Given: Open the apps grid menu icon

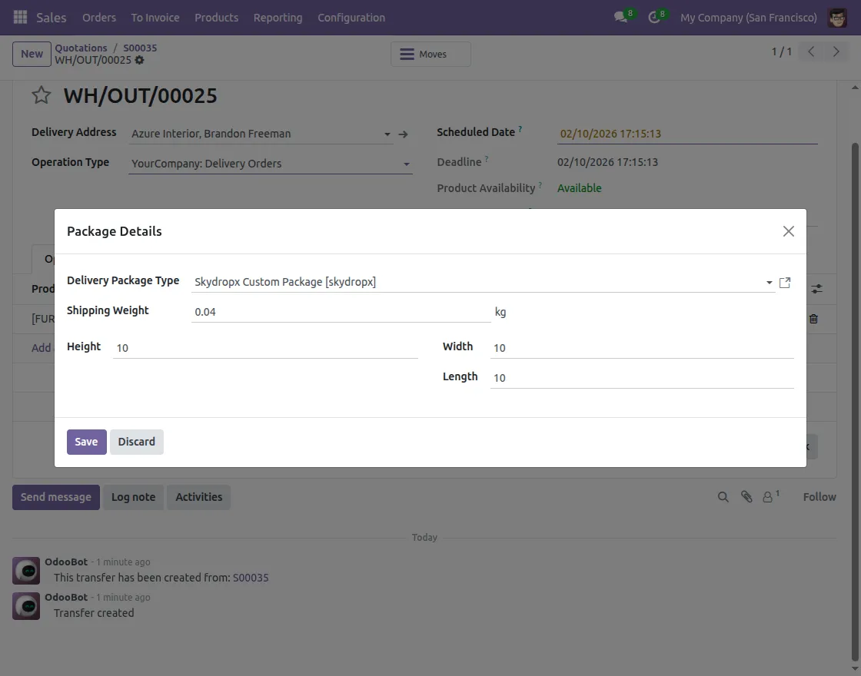Looking at the screenshot, I should [21, 17].
